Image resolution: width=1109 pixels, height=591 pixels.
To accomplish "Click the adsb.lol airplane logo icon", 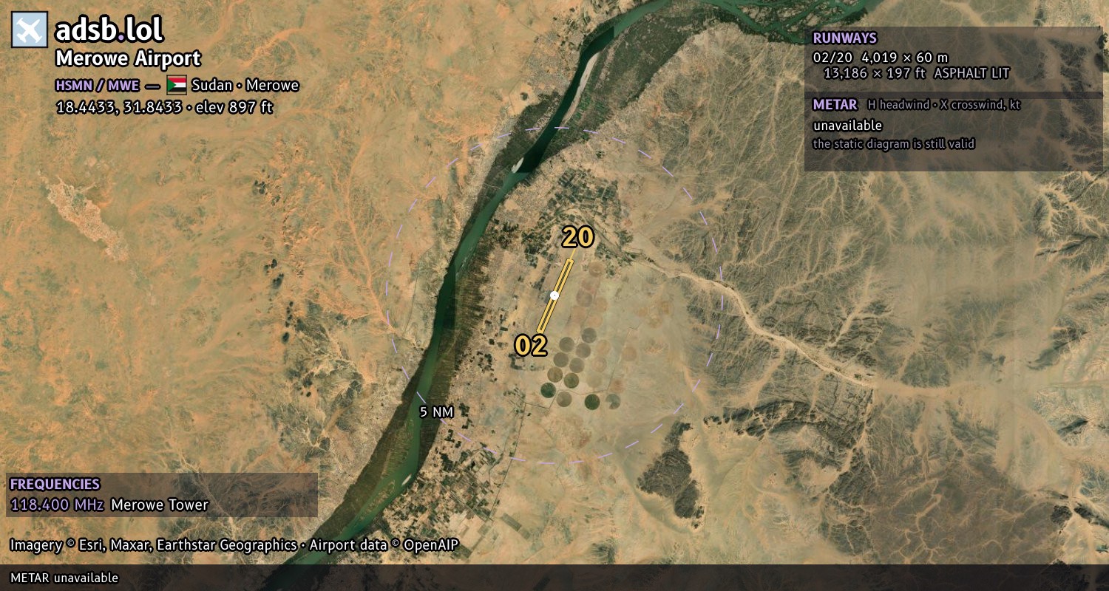I will click(30, 30).
